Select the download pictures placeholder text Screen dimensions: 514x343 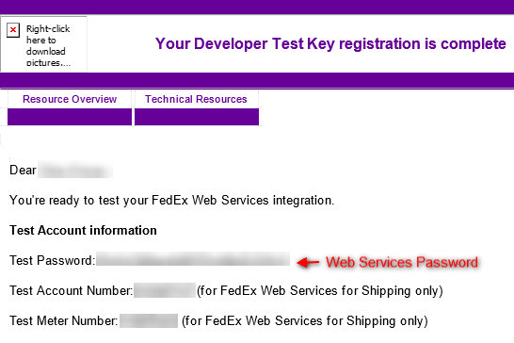(x=48, y=45)
